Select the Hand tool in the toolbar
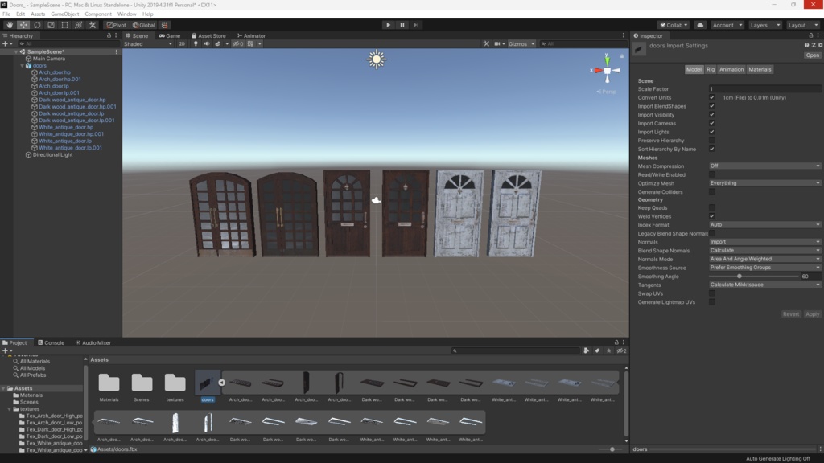The image size is (824, 463). click(9, 24)
